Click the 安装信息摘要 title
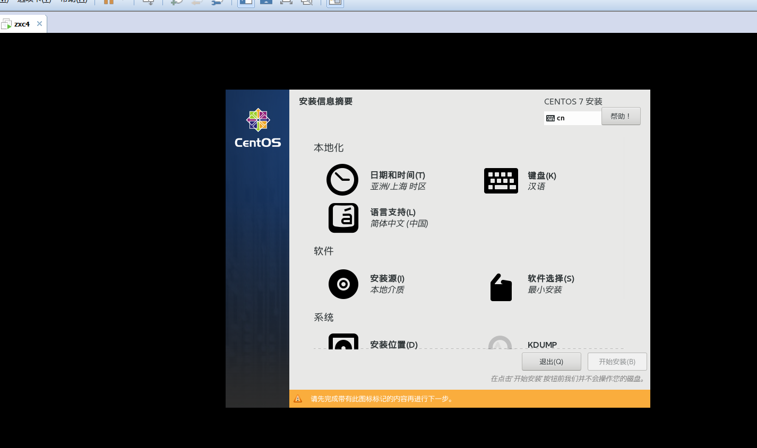Screen dimensions: 757x448 pyautogui.click(x=325, y=101)
